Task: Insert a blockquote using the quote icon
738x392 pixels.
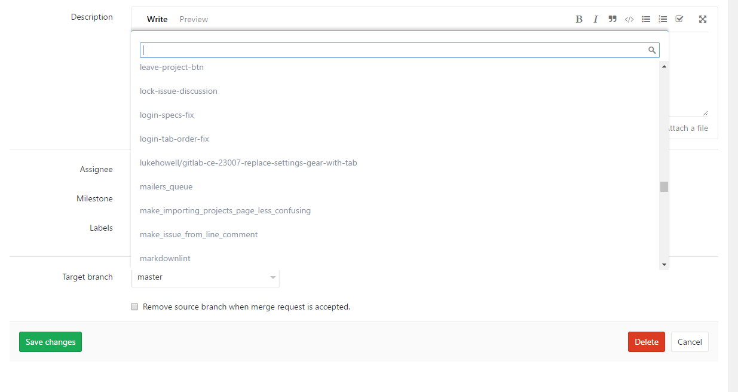Action: 612,19
